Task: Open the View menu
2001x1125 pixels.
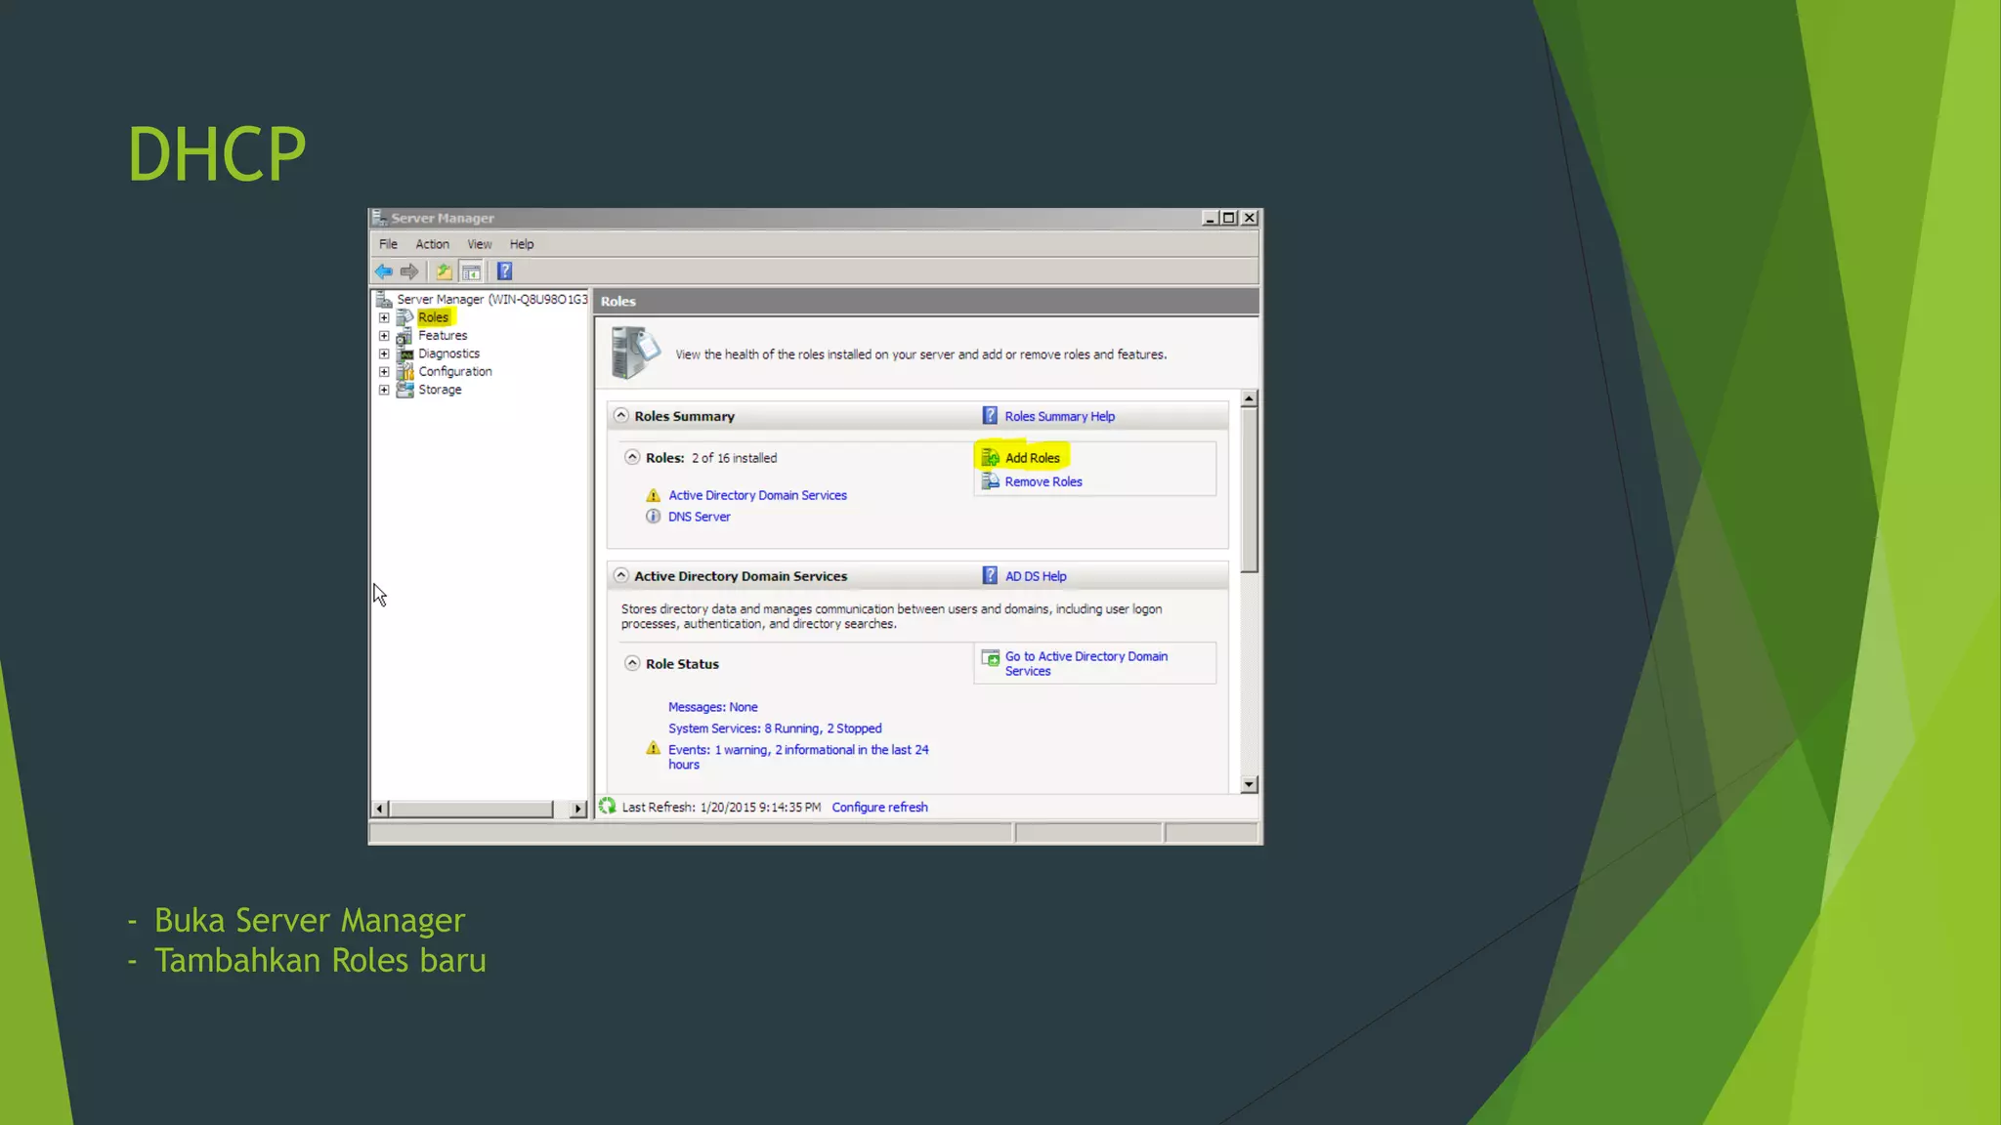Action: click(x=479, y=244)
